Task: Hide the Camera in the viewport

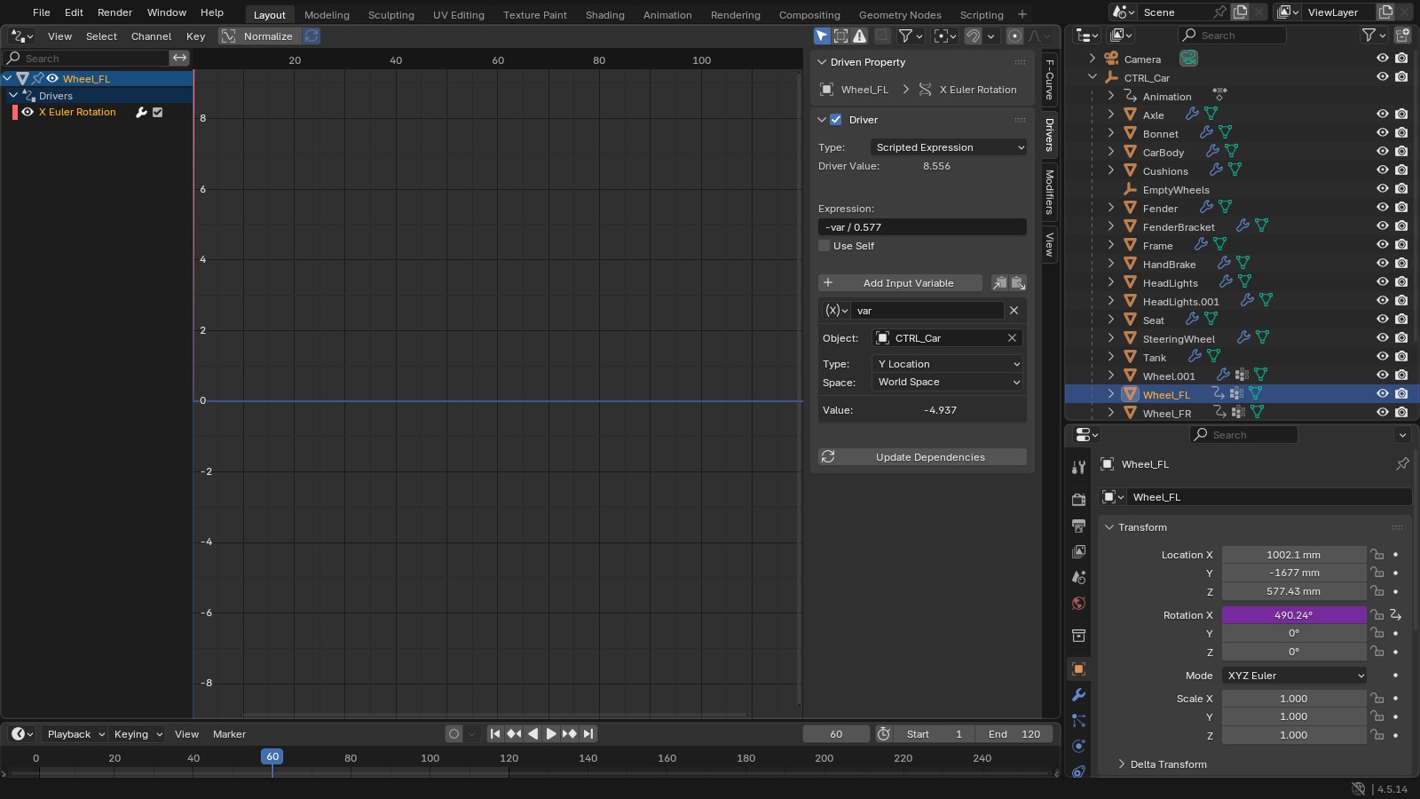Action: (x=1382, y=59)
